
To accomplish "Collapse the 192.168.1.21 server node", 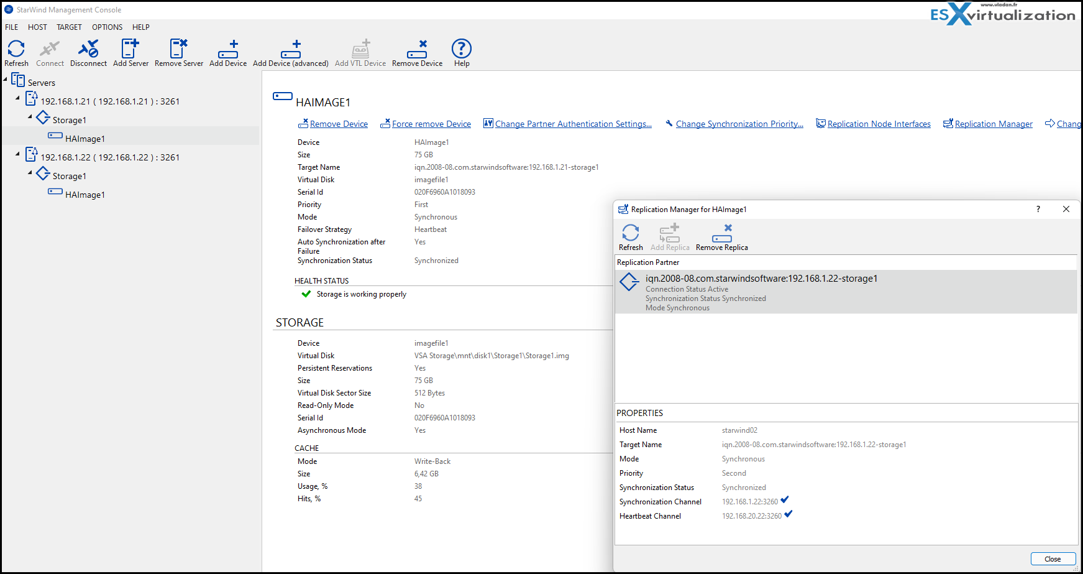I will pos(17,98).
